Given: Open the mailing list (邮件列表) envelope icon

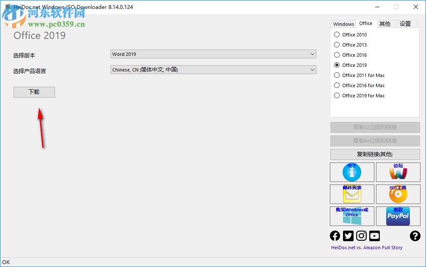Looking at the screenshot, I should pyautogui.click(x=351, y=194).
